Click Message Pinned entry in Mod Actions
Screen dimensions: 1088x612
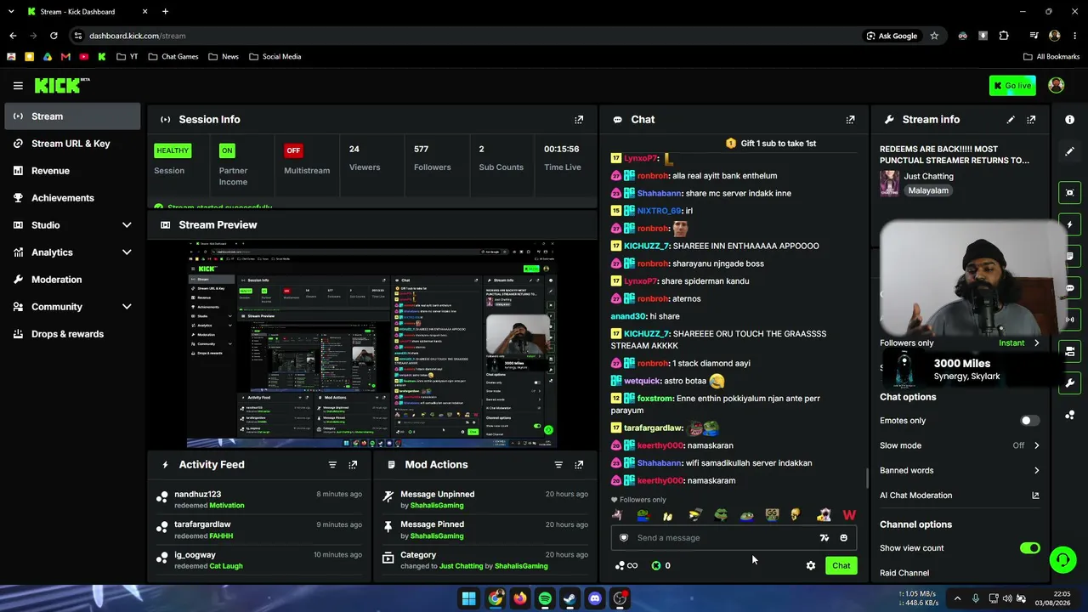pyautogui.click(x=484, y=530)
